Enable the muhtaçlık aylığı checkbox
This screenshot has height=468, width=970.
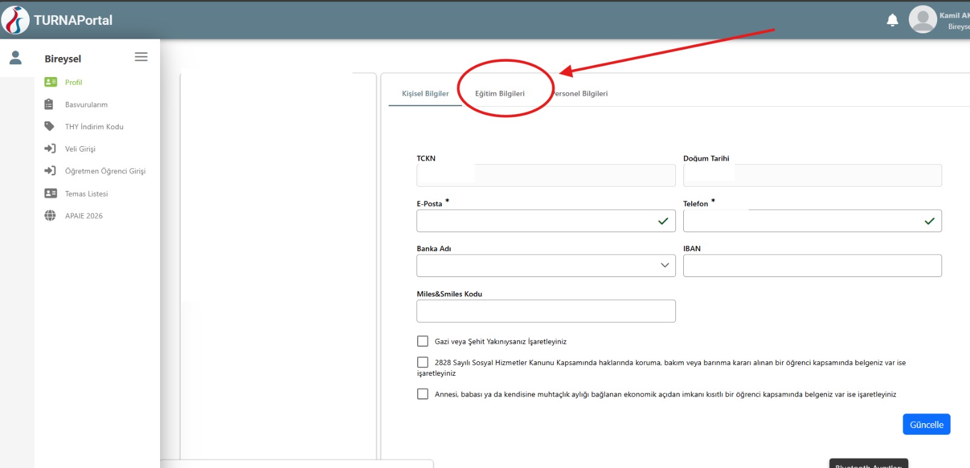tap(423, 394)
